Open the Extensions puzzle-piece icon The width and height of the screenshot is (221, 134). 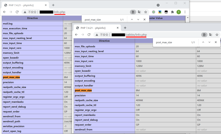tap(172, 12)
